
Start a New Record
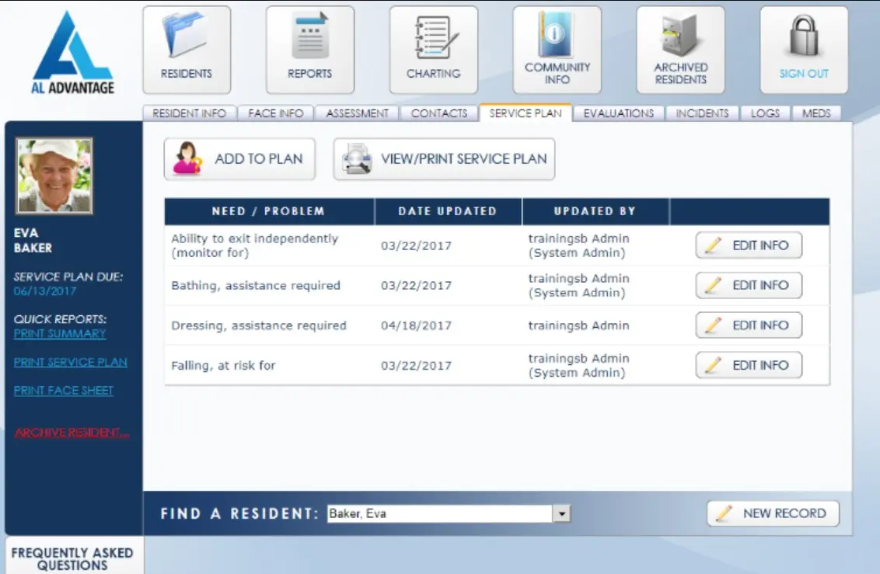(x=772, y=513)
